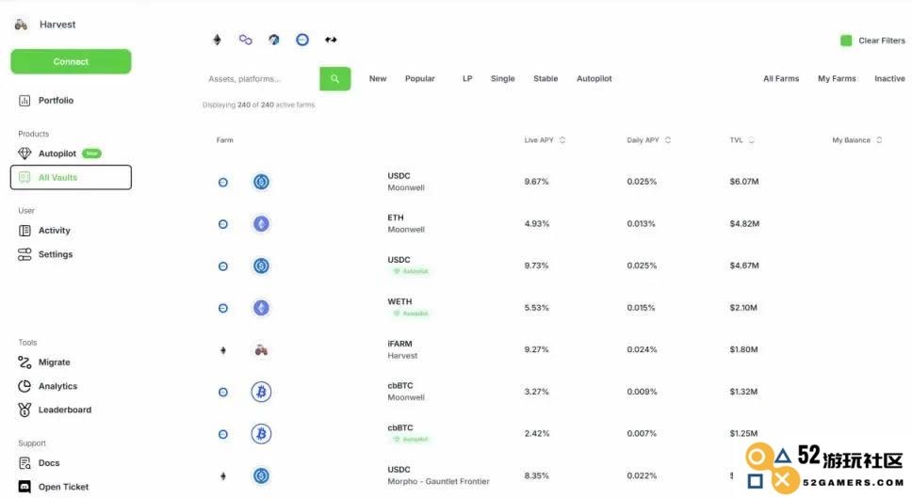Filter by Ethereum network icon
Image resolution: width=912 pixels, height=499 pixels.
(x=217, y=40)
